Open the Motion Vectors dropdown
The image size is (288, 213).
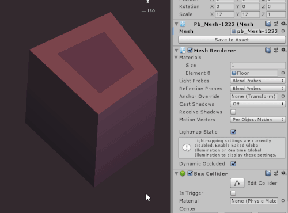257,120
